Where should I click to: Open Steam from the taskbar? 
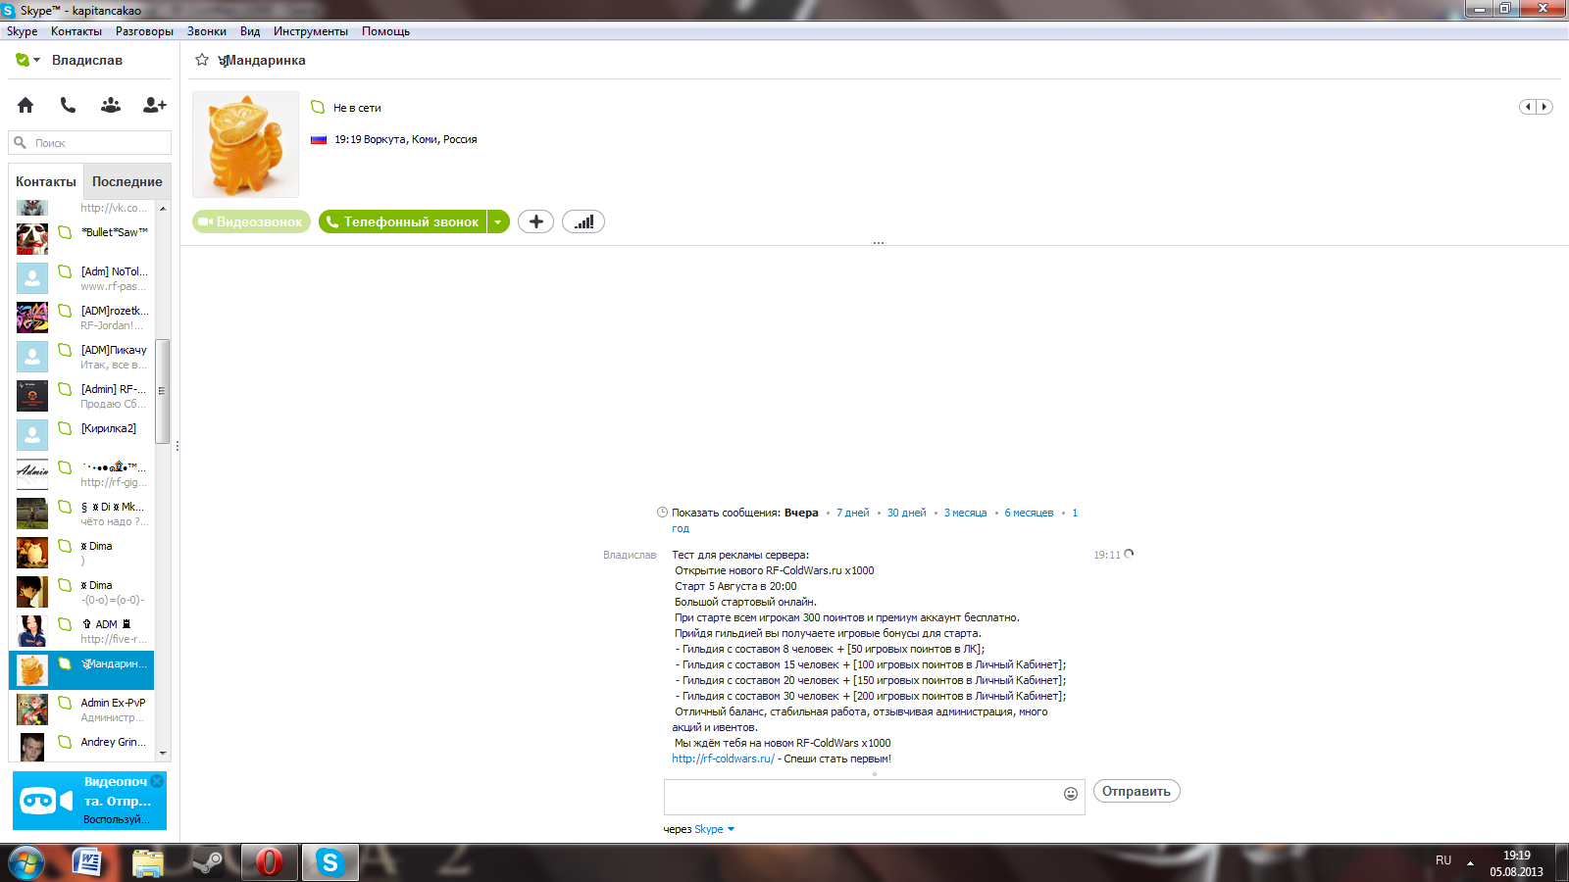(208, 862)
